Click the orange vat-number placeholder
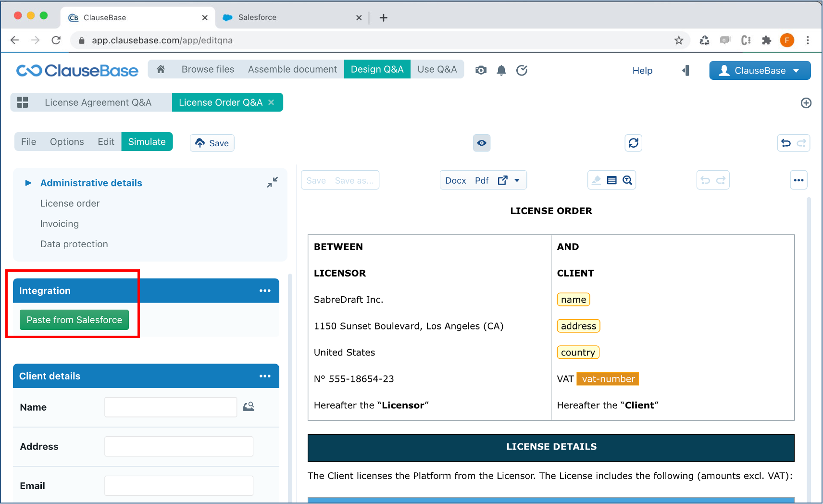The height and width of the screenshot is (504, 823). click(x=608, y=379)
